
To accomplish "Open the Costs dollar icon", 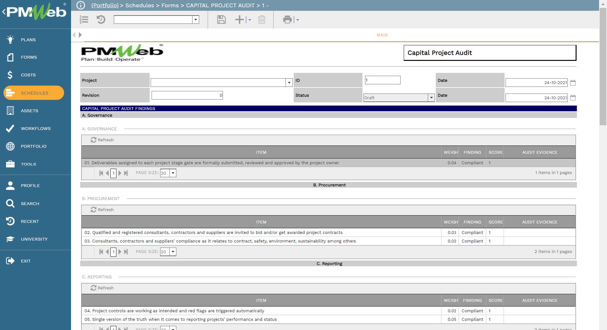I will 10,75.
